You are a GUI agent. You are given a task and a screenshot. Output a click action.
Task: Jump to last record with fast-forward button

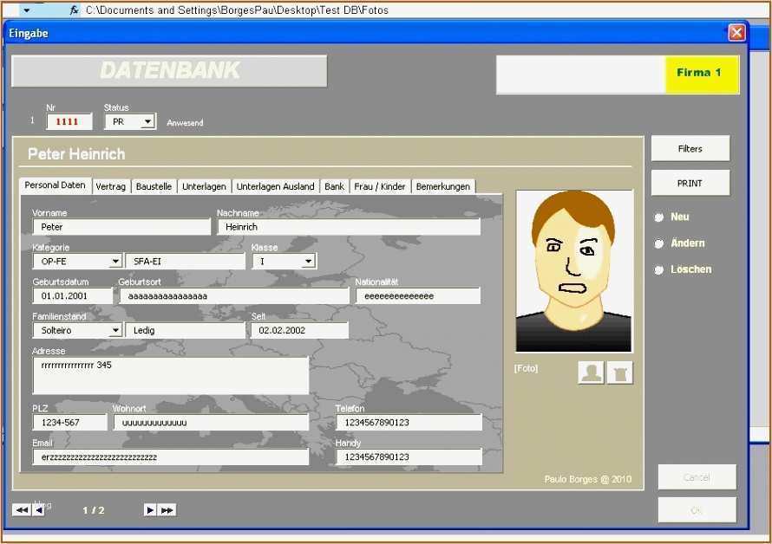tap(167, 510)
